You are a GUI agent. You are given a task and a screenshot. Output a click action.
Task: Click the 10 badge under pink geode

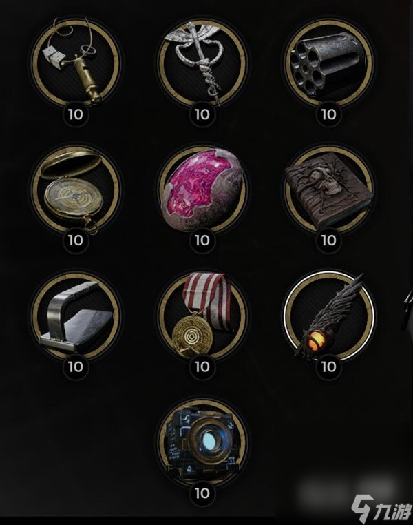(202, 240)
